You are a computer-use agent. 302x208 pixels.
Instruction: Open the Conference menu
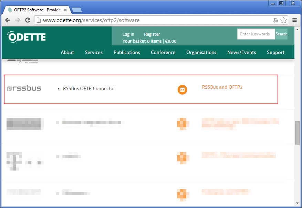[x=163, y=52]
